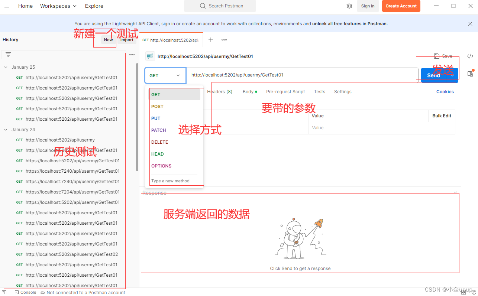The image size is (478, 296).
Task: Click Not connected to a Postman account
Action: click(x=83, y=292)
